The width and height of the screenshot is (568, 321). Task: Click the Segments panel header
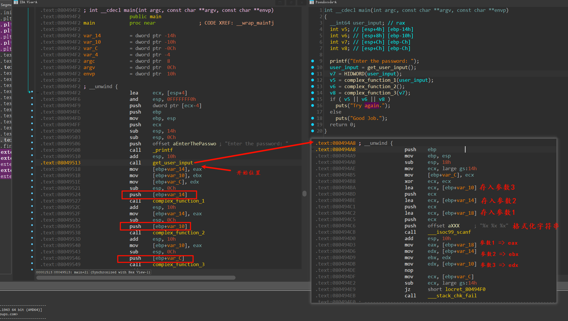6,5
